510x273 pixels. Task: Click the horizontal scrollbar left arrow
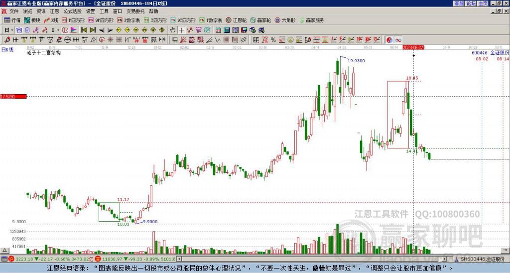[x=179, y=259]
